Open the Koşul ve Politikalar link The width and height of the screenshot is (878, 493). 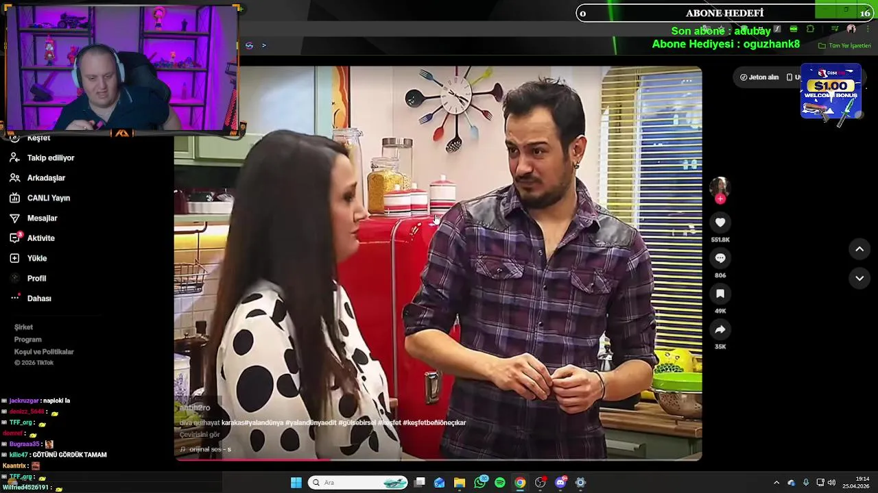click(44, 352)
